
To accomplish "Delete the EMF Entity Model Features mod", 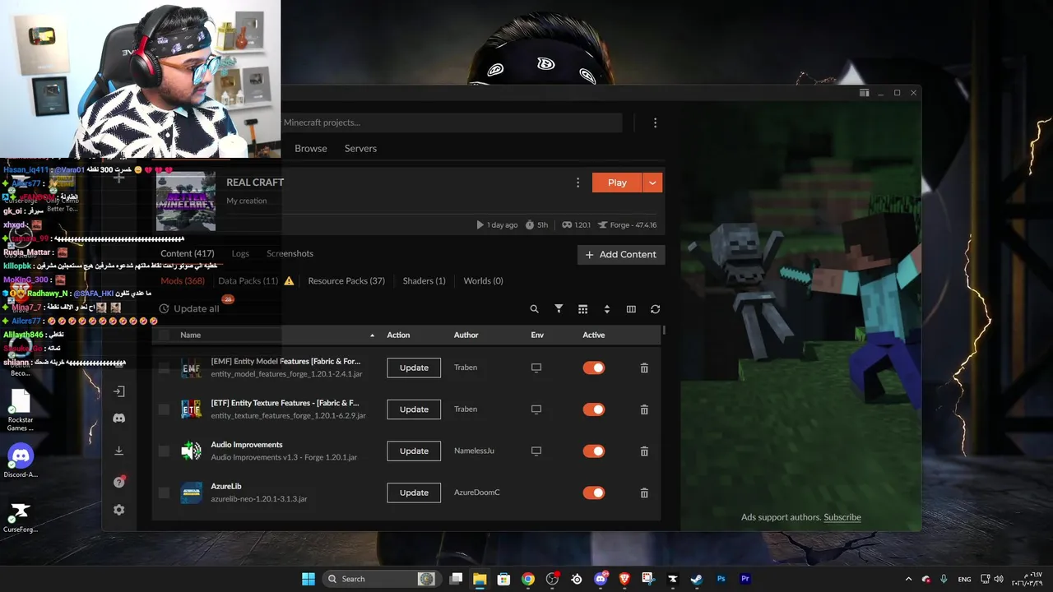I will 644,368.
